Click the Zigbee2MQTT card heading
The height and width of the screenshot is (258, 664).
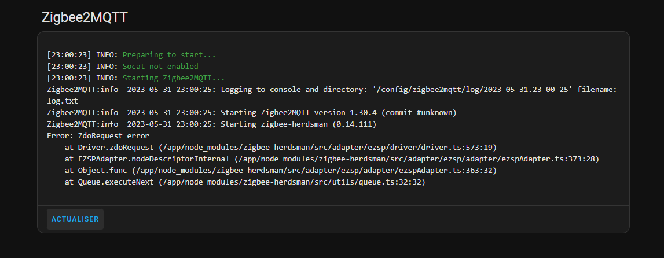[x=85, y=17]
